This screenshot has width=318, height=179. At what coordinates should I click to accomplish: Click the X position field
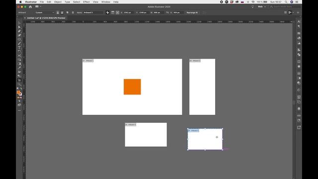(x=128, y=12)
